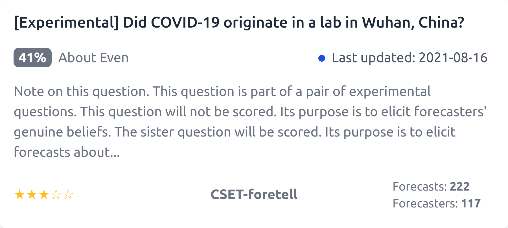The image size is (508, 228).
Task: Click the blue status dot icon
Action: [321, 58]
